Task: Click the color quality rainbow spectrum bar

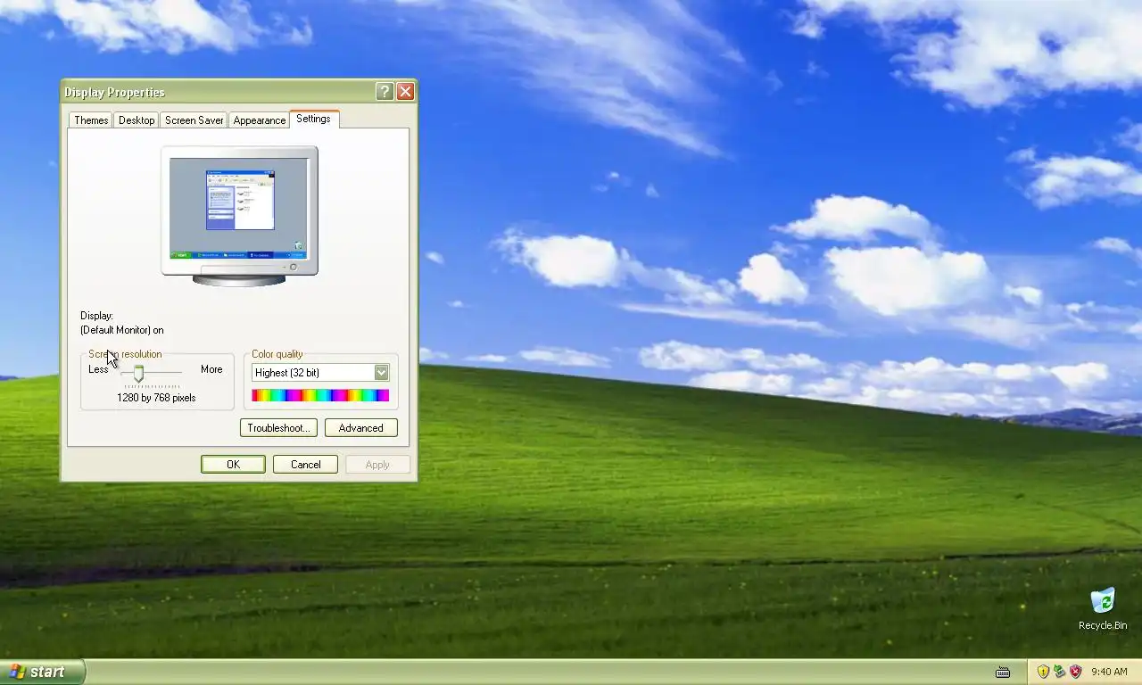Action: click(320, 395)
